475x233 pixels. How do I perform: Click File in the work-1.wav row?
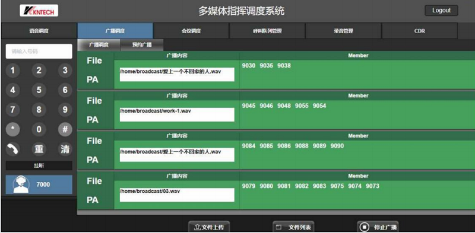pyautogui.click(x=94, y=101)
